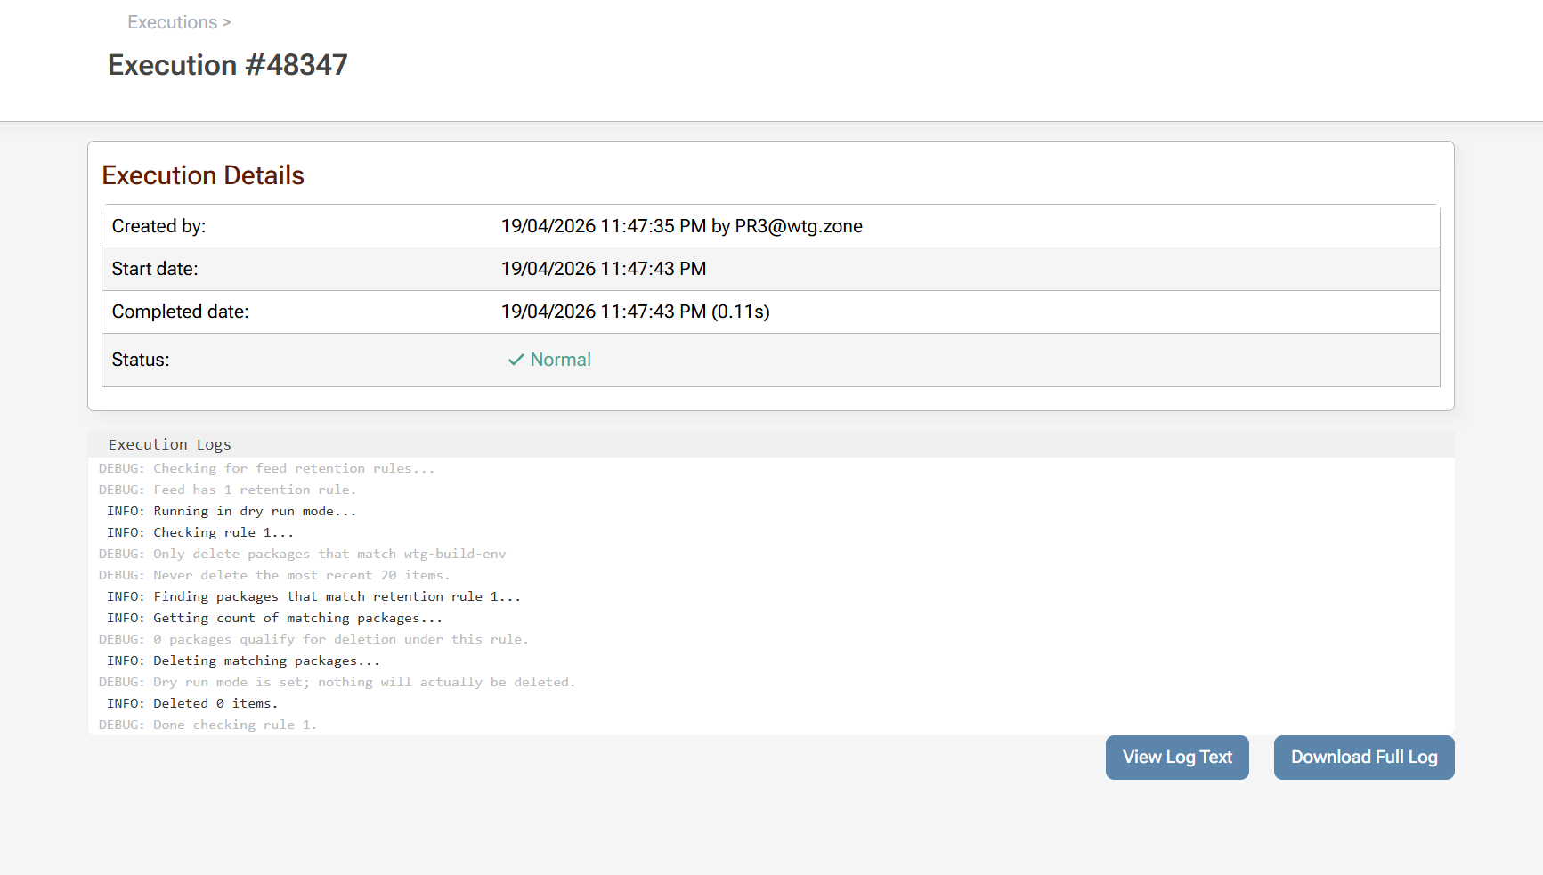Click the Execution #48347 page title

227,65
